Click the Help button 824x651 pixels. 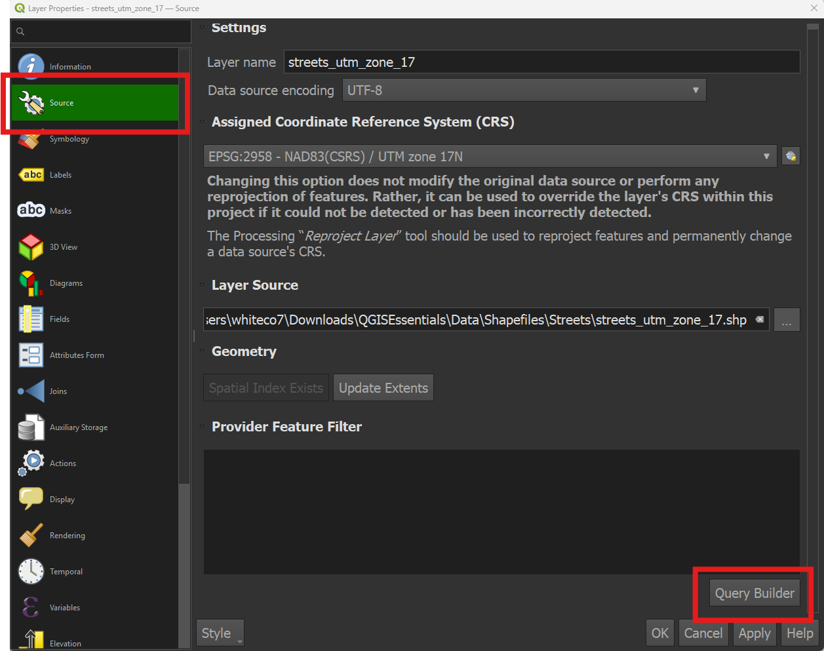pyautogui.click(x=800, y=633)
